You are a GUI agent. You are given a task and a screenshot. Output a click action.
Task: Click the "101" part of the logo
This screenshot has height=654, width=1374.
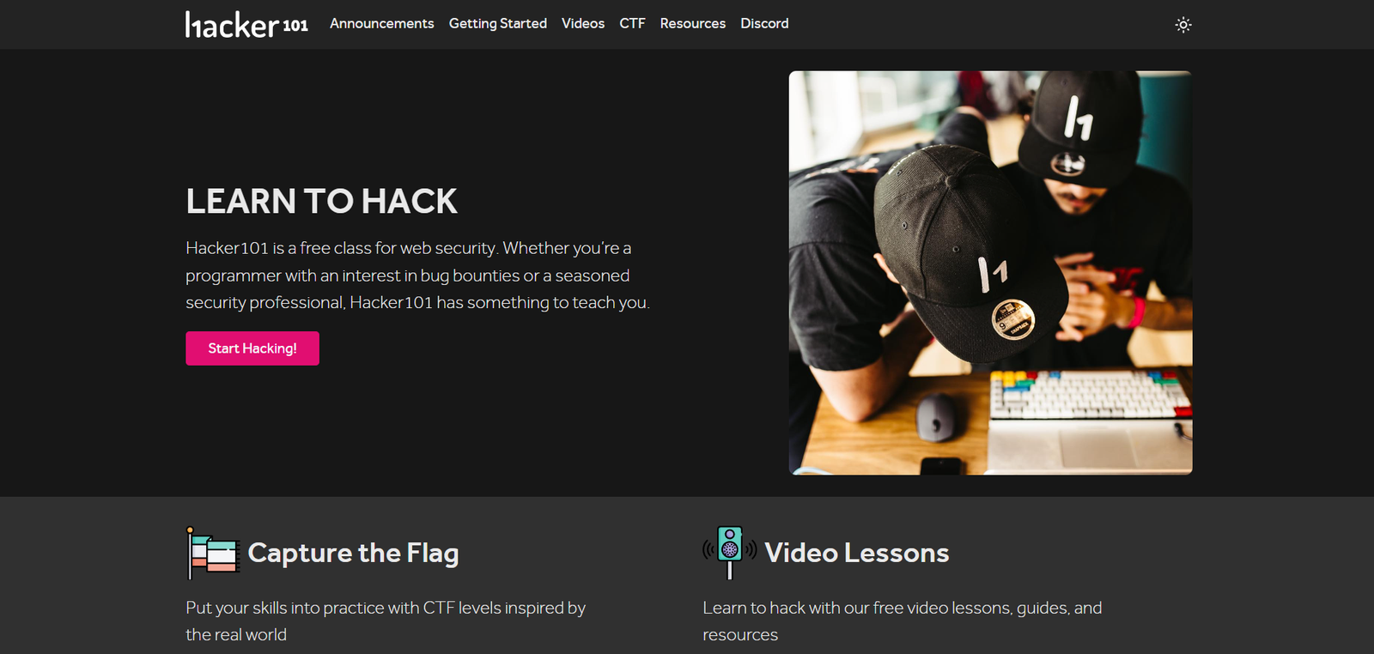click(x=295, y=26)
